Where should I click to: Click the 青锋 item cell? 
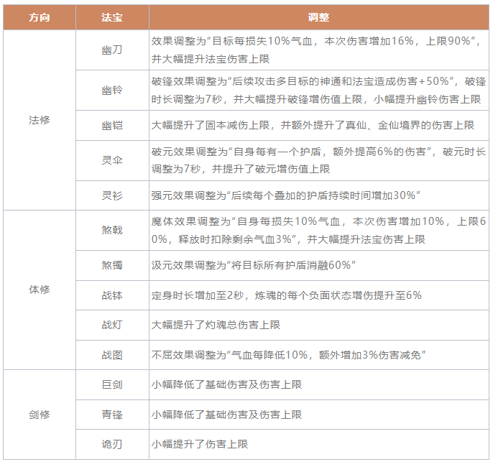coord(112,415)
